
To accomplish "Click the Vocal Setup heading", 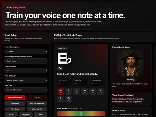I will [10, 35].
